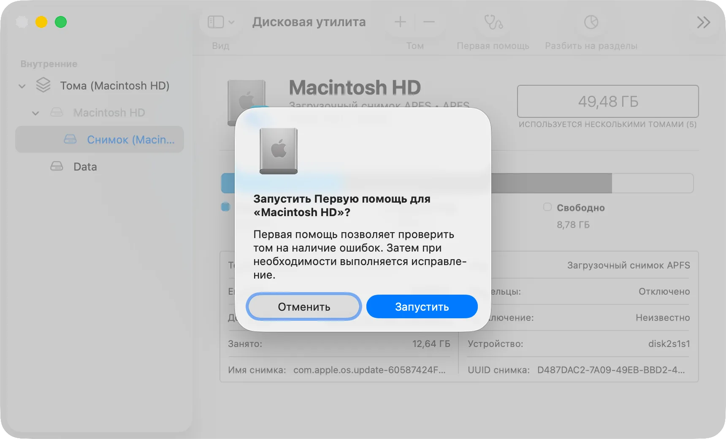726x439 pixels.
Task: Click the Apple drive icon in dialog
Action: [279, 151]
